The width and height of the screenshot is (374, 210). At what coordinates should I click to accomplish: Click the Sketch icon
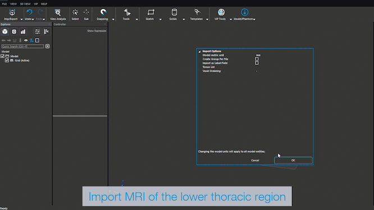(150, 12)
